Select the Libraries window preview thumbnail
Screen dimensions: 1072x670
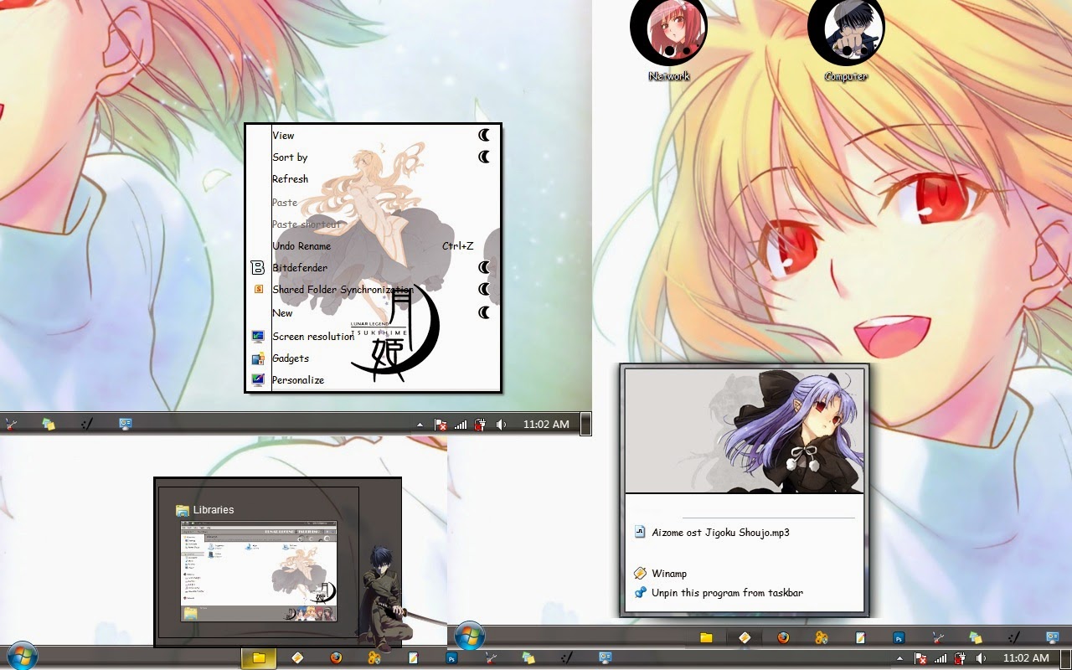259,572
